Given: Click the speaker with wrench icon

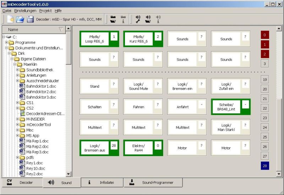Looking at the screenshot, I should tap(138, 19).
